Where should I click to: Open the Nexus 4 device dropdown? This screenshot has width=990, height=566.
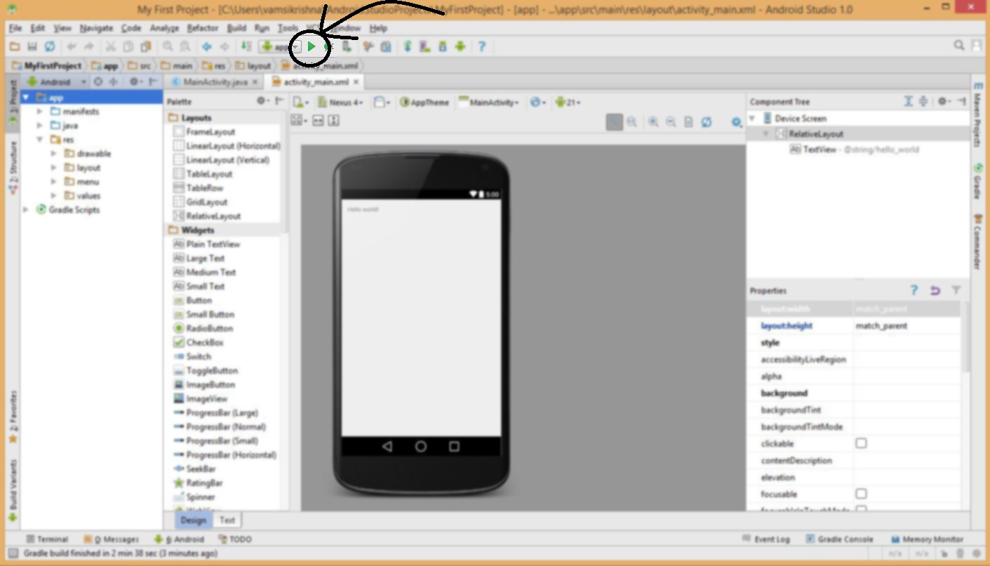[x=340, y=102]
